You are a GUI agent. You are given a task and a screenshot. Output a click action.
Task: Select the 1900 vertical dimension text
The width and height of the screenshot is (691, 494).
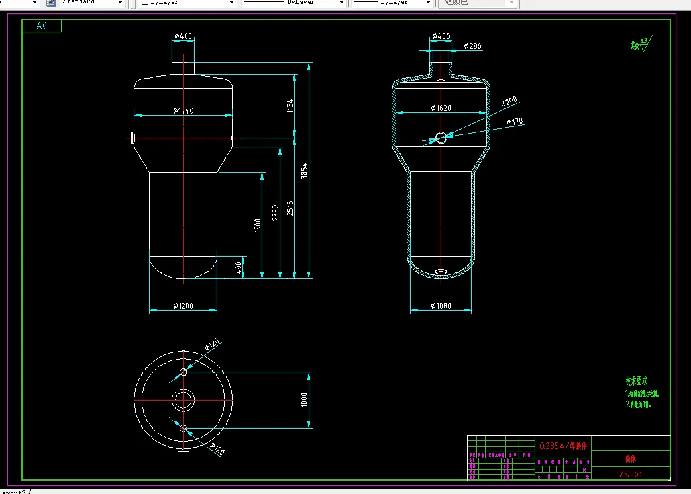pos(258,226)
